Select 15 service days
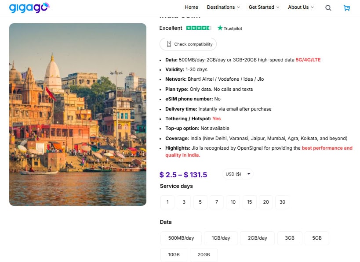360x262 pixels. tap(249, 202)
